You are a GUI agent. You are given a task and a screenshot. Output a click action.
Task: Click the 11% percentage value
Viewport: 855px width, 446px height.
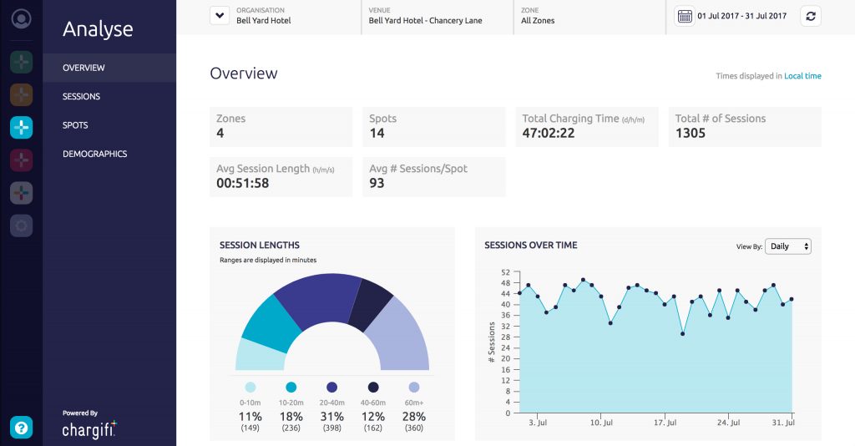click(250, 417)
